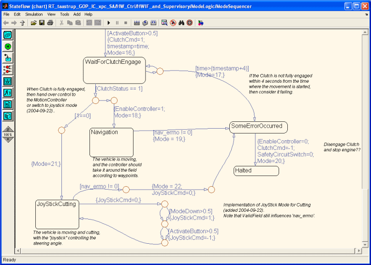Select the State drawing tool

[x=8, y=35]
